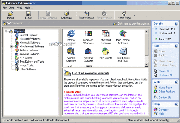180x123 pixels.
Task: Select Microsoft Software in the tree
Action: pyautogui.click(x=30, y=43)
